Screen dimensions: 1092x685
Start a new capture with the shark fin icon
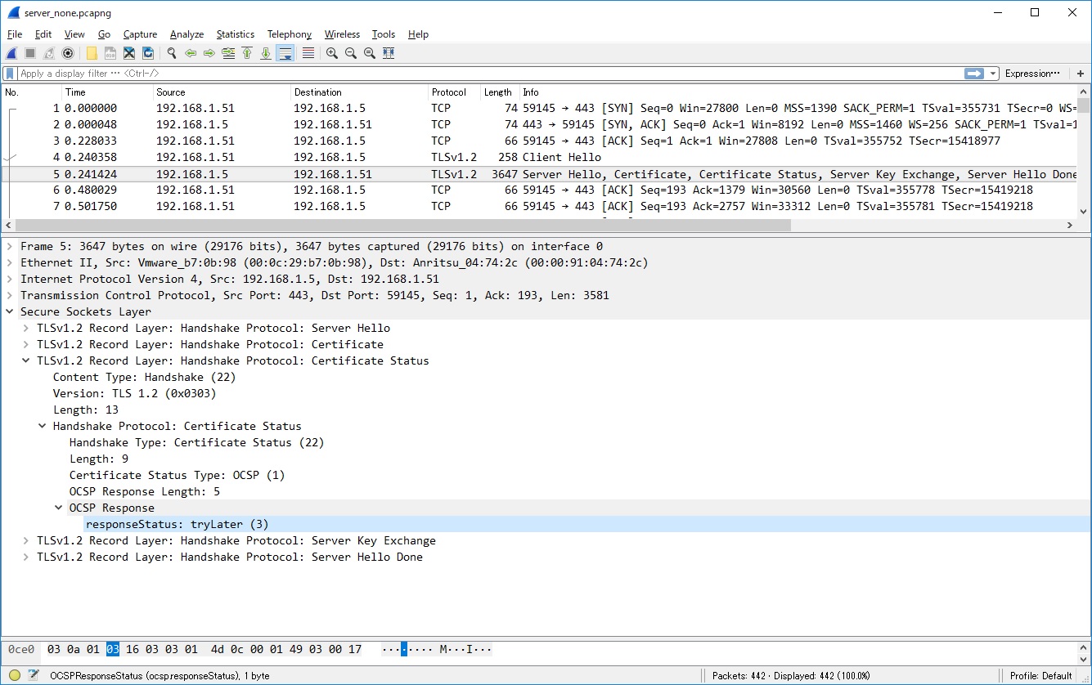pos(11,52)
